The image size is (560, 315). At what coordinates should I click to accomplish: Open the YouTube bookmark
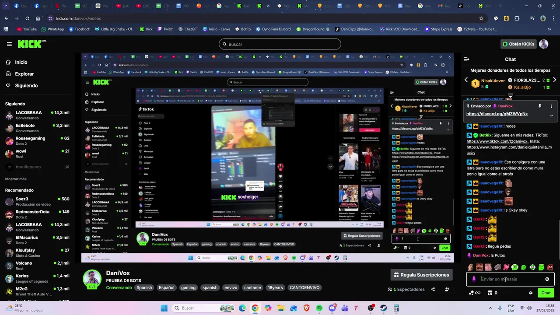[26, 29]
